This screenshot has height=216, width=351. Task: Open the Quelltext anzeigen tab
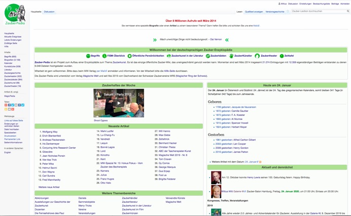click(x=254, y=12)
